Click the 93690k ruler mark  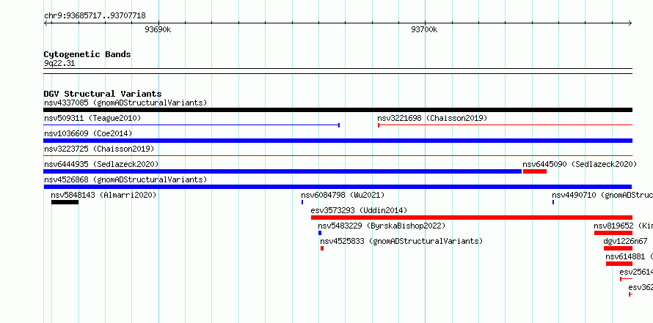pos(158,29)
